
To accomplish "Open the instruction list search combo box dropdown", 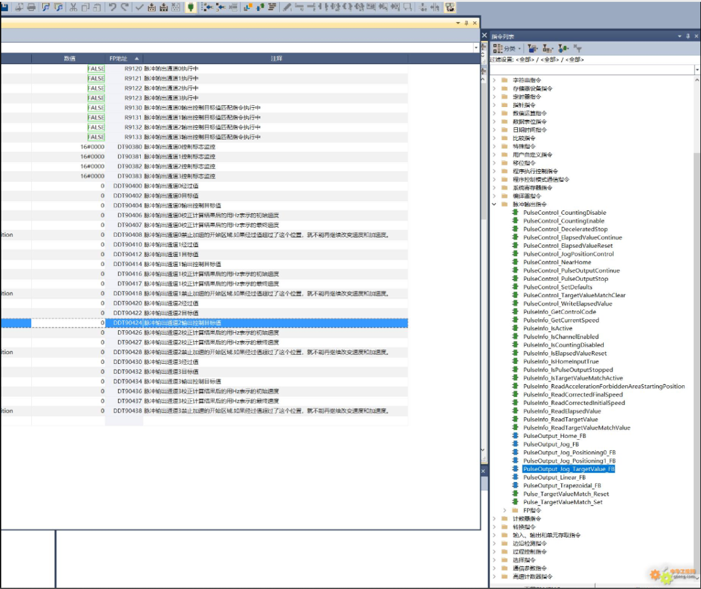I will pos(697,69).
